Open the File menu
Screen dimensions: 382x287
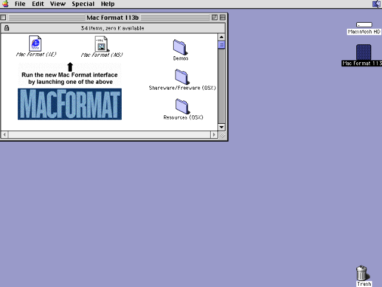click(x=20, y=4)
